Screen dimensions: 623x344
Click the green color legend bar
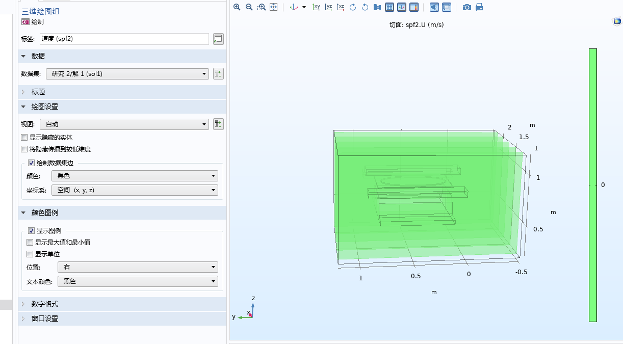click(592, 185)
